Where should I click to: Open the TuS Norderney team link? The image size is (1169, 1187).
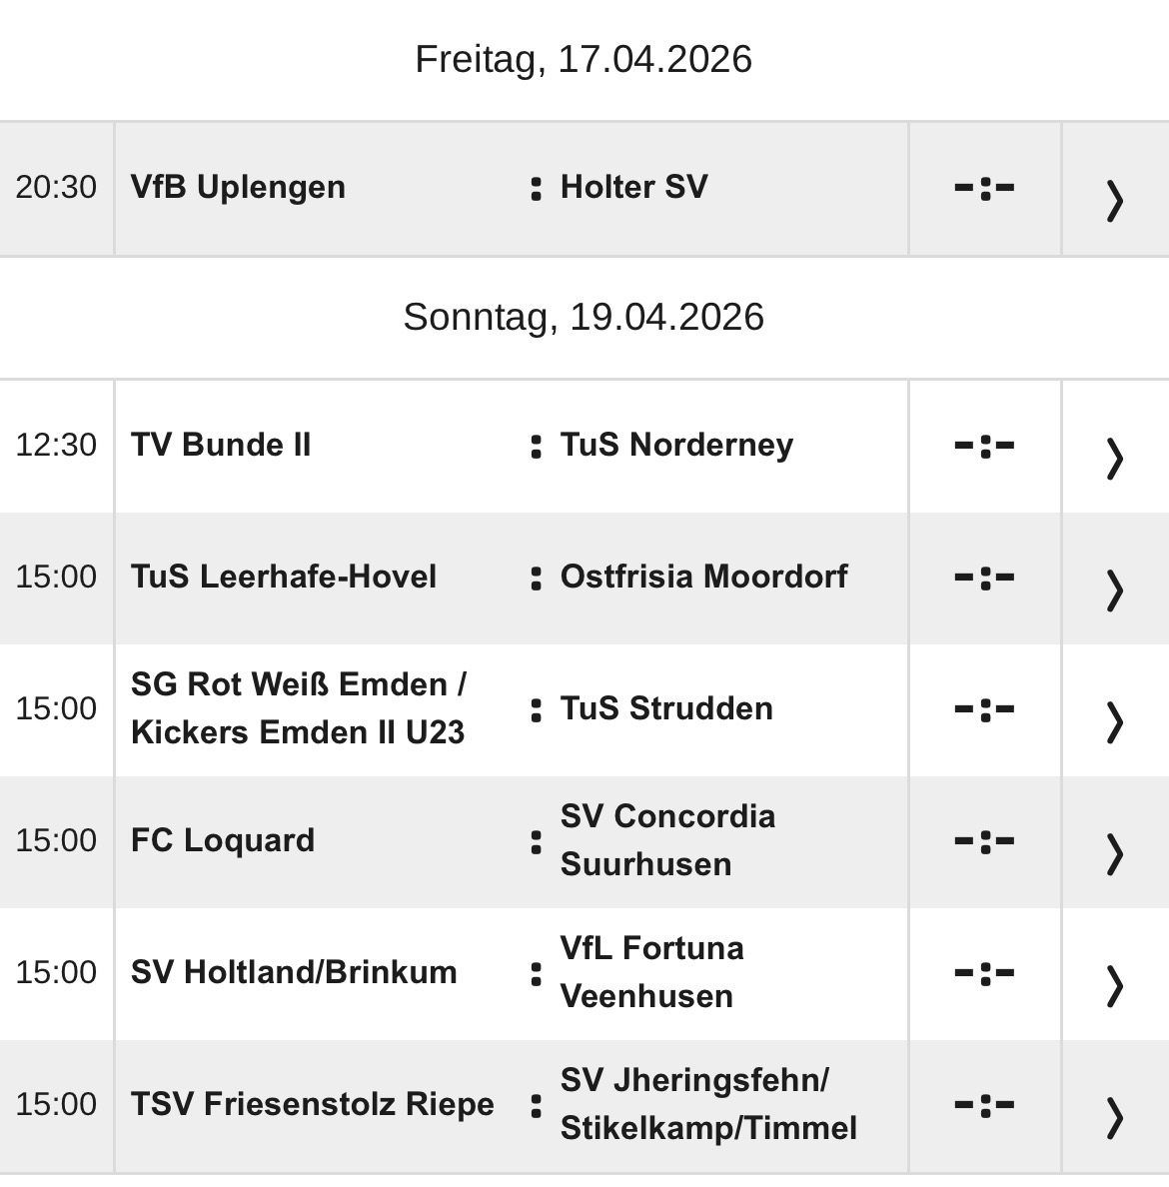click(676, 445)
